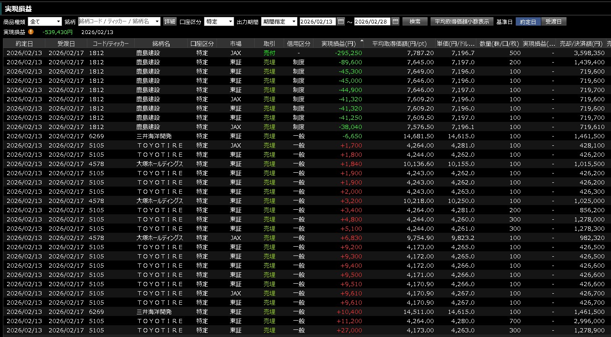Click the sort arrow on 実現損益(円) column

click(x=362, y=41)
